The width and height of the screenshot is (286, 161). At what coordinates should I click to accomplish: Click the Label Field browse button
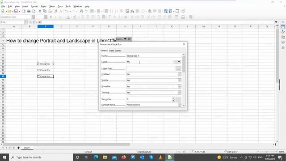(x=179, y=69)
